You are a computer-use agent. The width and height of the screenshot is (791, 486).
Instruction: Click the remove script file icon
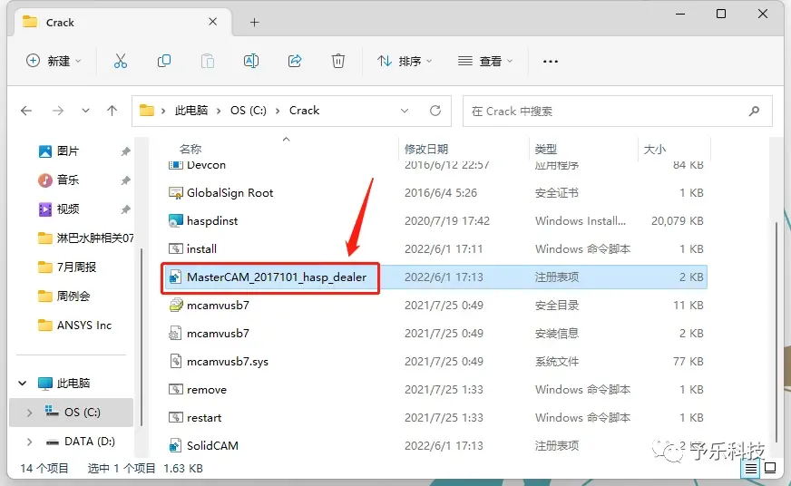[176, 390]
